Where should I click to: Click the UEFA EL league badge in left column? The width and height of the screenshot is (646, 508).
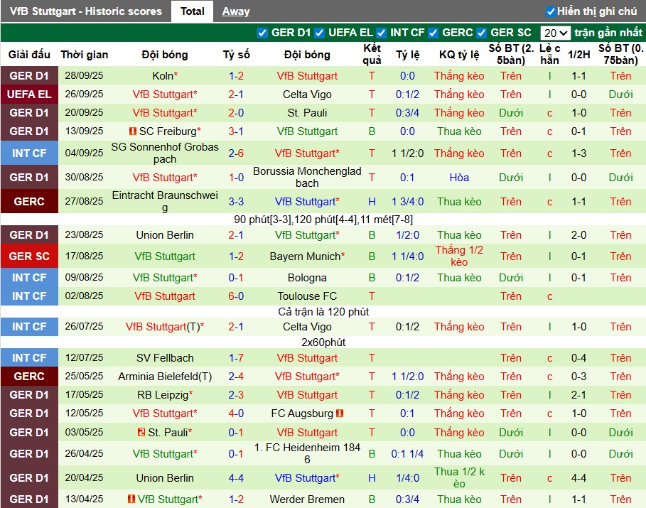point(28,94)
